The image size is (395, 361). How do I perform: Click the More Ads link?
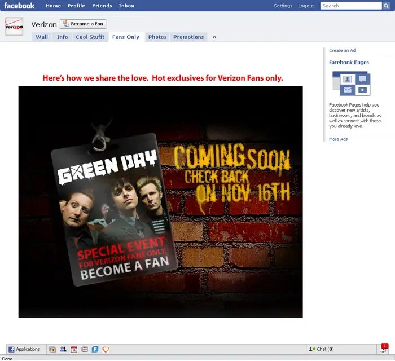338,139
